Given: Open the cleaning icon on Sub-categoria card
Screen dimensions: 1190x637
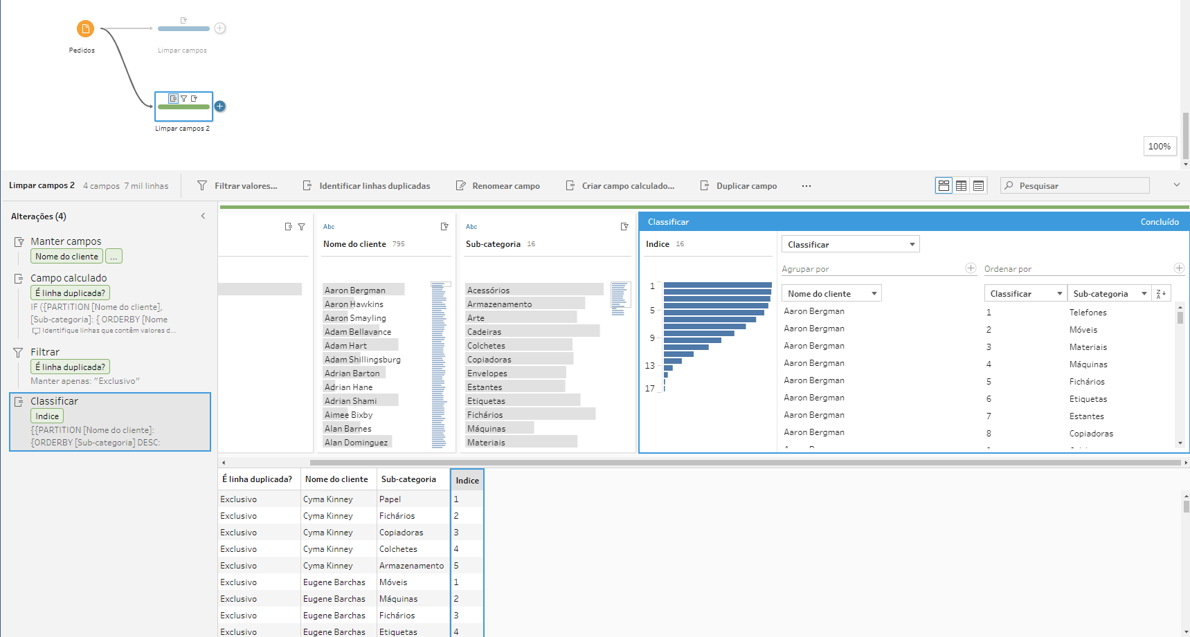Looking at the screenshot, I should (624, 227).
